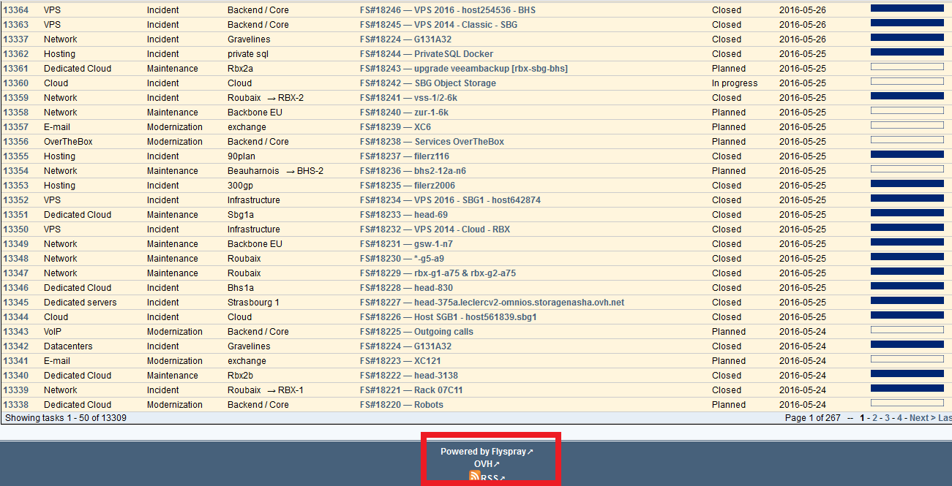Open task ID 13360

[x=16, y=83]
